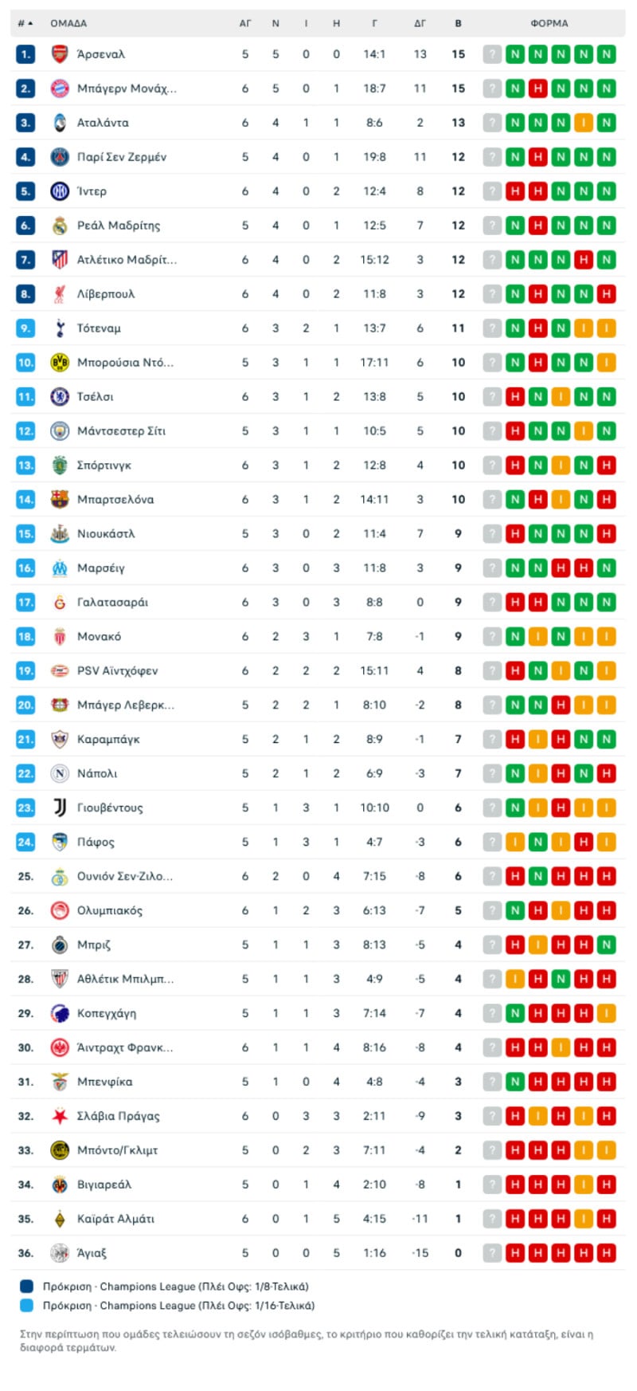The width and height of the screenshot is (637, 1391).
Task: Click the Juventus logo icon
Action: point(60,808)
